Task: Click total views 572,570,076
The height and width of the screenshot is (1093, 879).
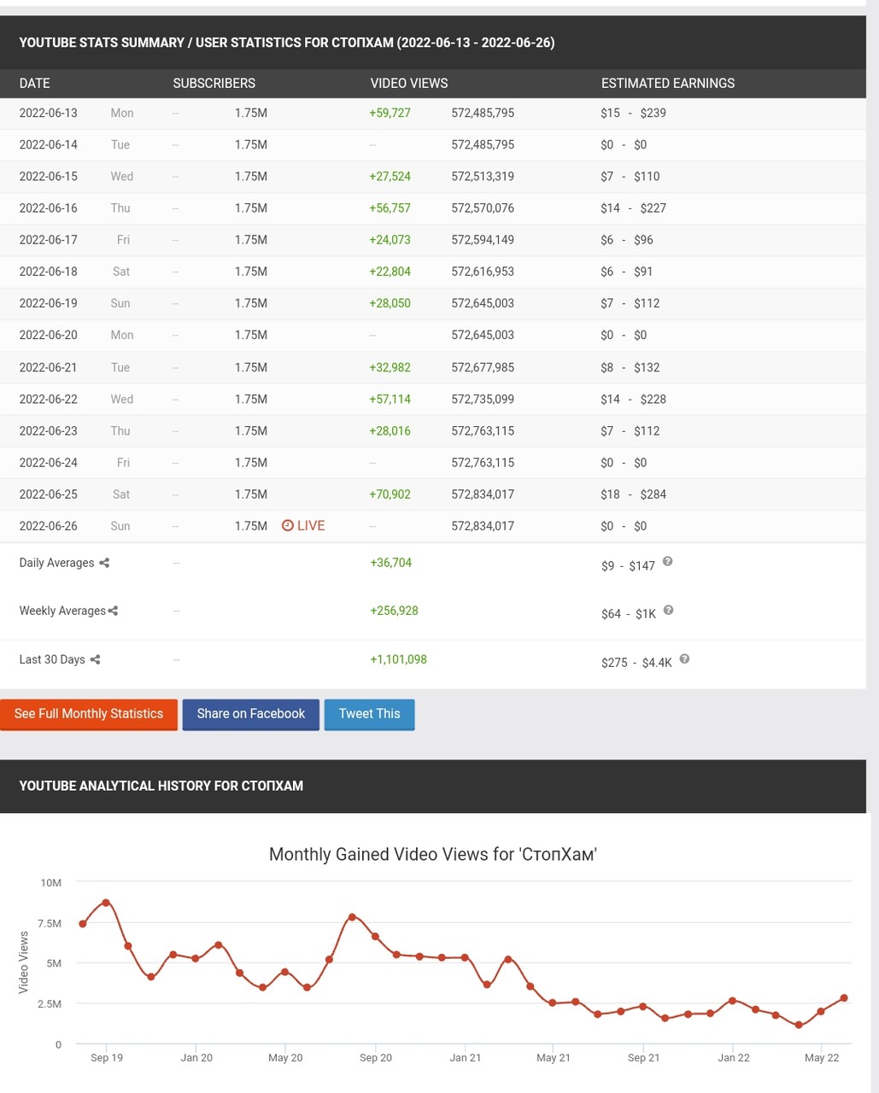Action: (483, 207)
